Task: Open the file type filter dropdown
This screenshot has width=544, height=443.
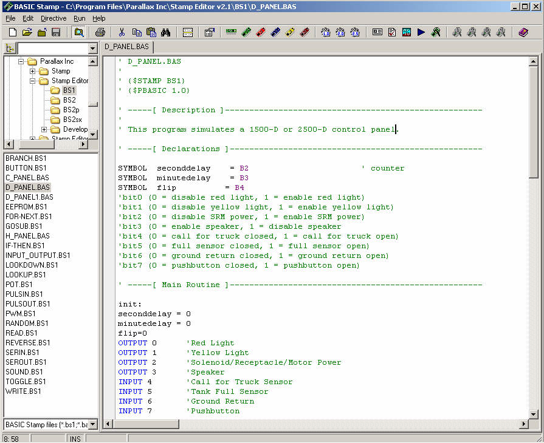Action: (92, 424)
